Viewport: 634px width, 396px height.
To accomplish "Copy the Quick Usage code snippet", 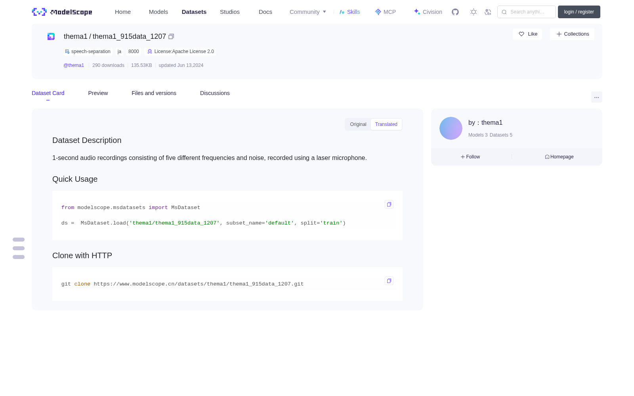I will pyautogui.click(x=389, y=204).
